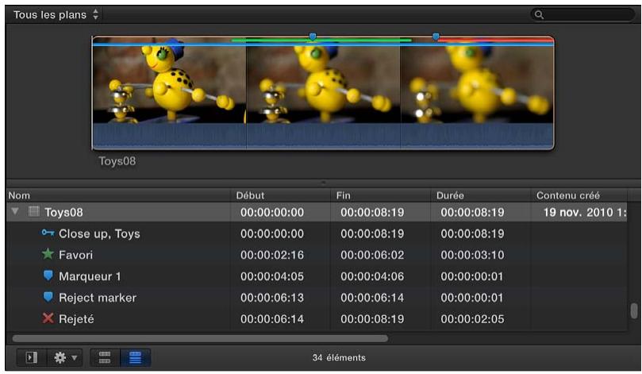Click the blue marker before the red rejected range

(436, 37)
